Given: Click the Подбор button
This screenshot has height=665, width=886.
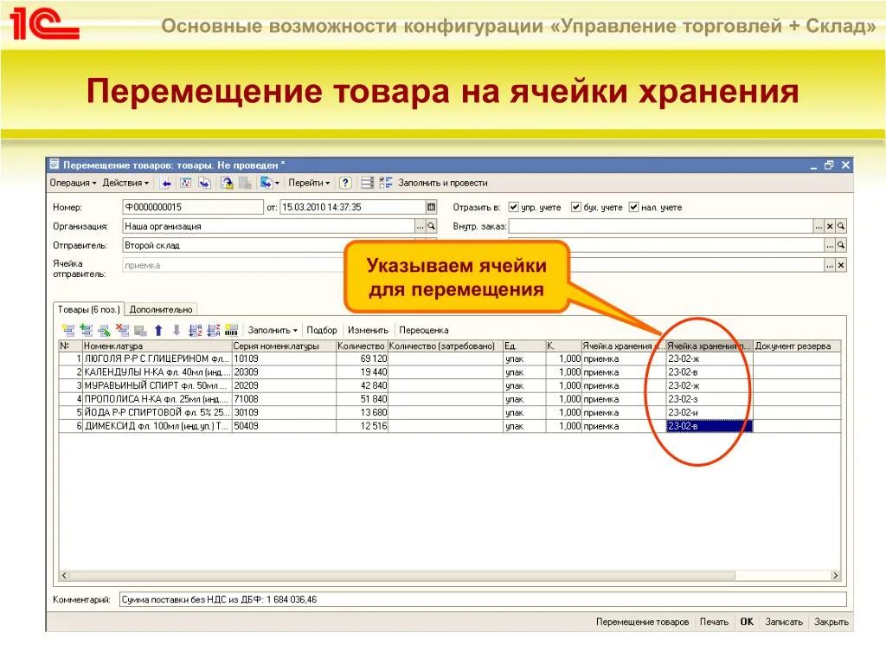Looking at the screenshot, I should [x=322, y=330].
